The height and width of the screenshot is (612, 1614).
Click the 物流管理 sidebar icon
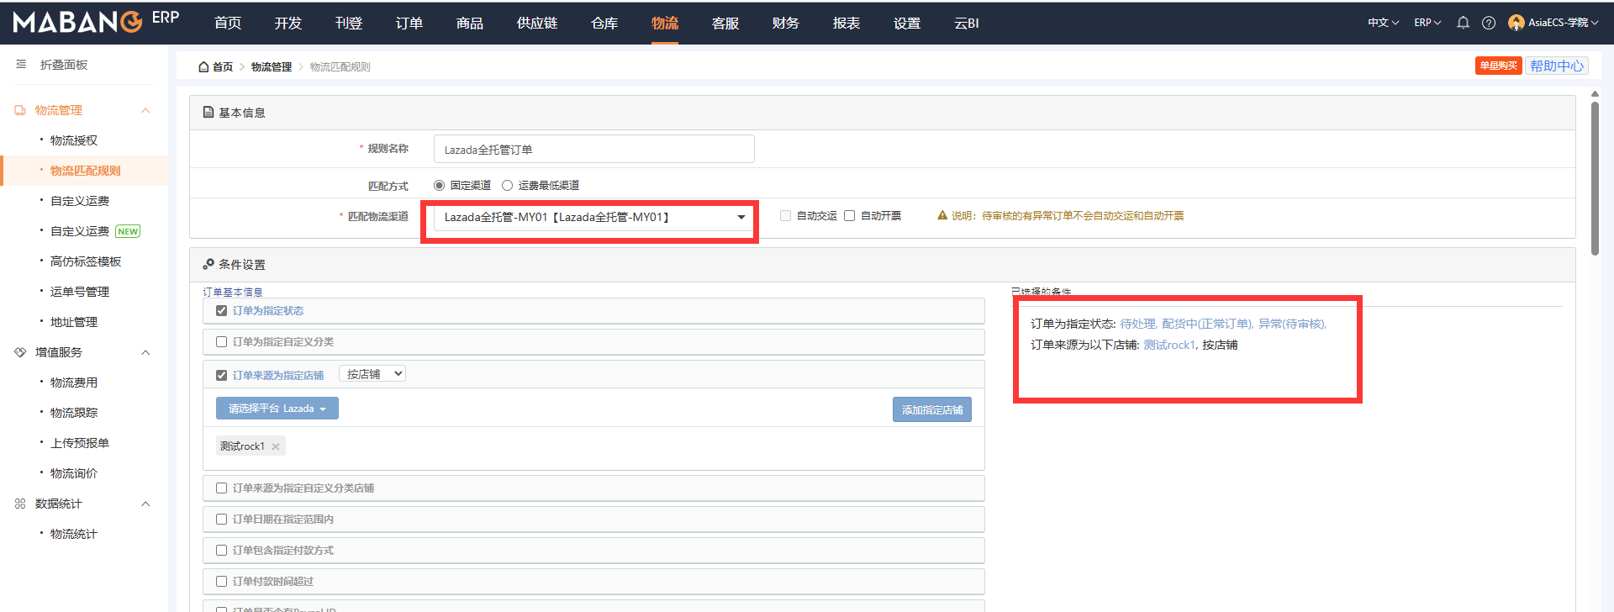click(20, 110)
